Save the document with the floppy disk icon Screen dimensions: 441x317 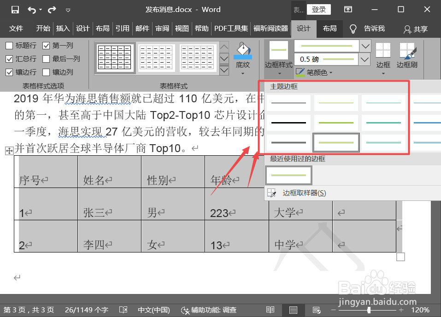coord(15,10)
